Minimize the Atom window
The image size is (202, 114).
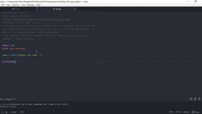click(189, 2)
